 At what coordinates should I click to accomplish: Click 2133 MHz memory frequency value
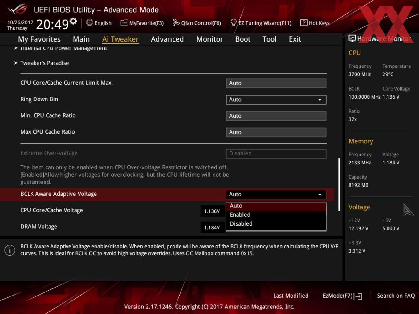[360, 163]
